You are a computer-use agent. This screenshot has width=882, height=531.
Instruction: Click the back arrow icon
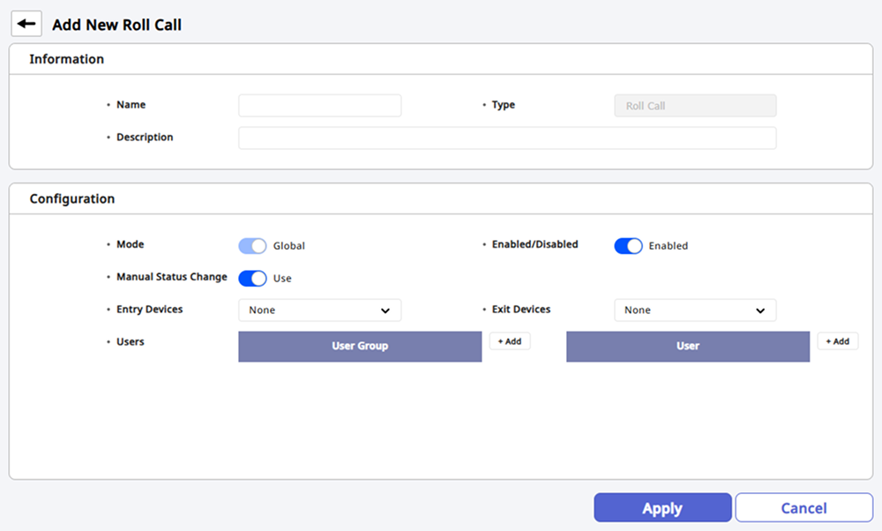(x=26, y=24)
